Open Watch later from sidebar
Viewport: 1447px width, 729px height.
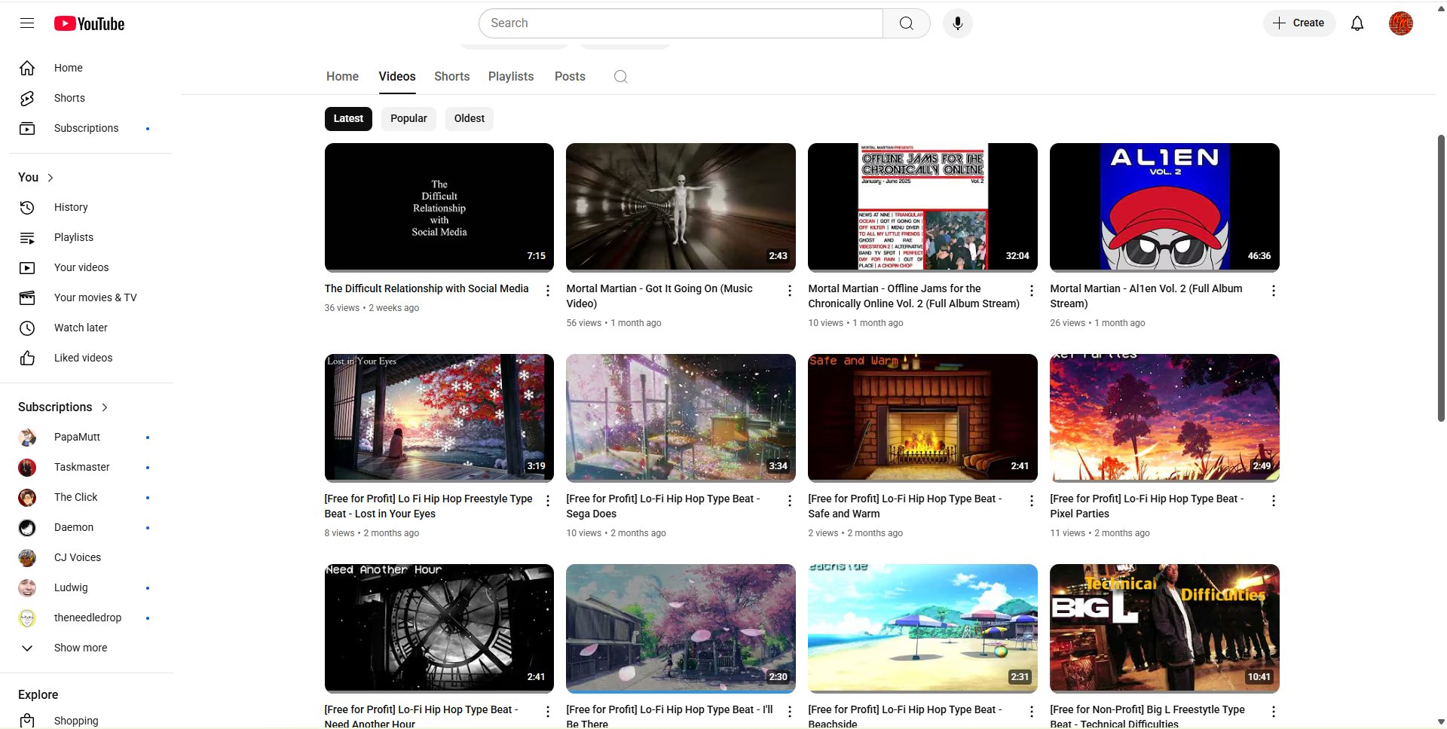(x=81, y=328)
